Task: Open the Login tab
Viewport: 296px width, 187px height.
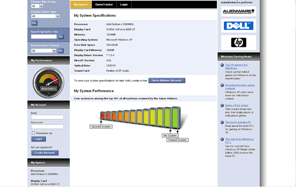Action: (x=124, y=4)
